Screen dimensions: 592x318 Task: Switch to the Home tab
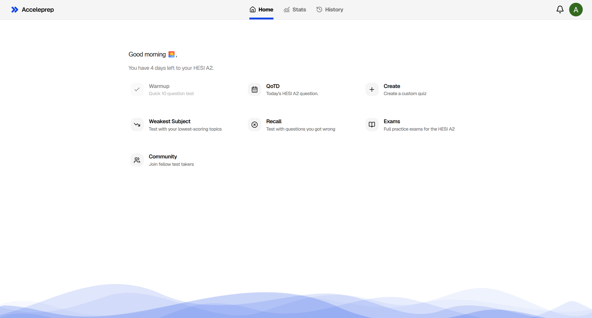(x=261, y=10)
